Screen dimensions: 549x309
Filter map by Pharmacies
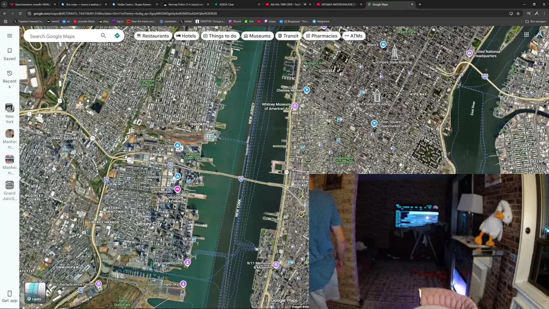(321, 36)
